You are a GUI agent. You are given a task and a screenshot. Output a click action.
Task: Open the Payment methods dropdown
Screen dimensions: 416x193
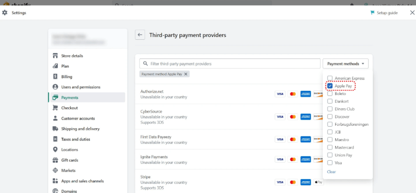coord(345,64)
